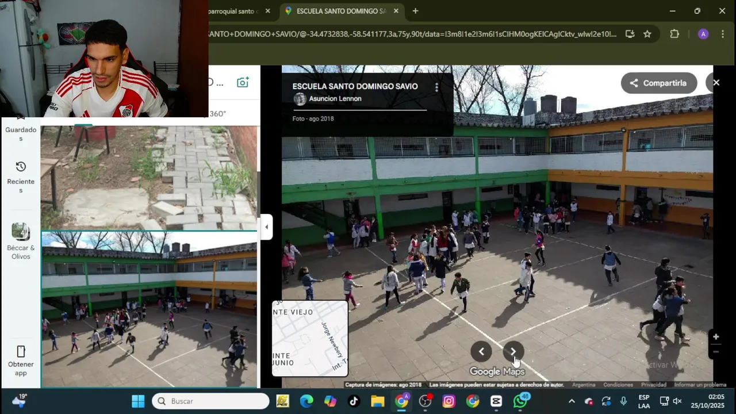Open the clock showing 02:05 25/10/2025

point(708,401)
